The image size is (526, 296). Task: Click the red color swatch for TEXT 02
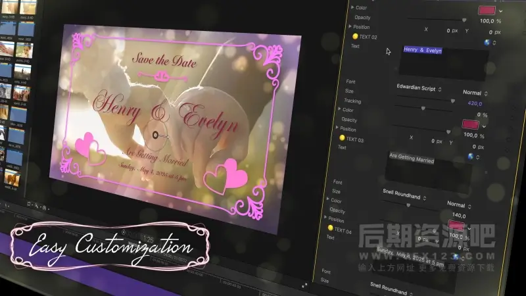coord(470,124)
